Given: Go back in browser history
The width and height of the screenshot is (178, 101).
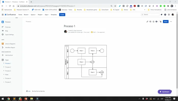Looking at the screenshot, I should click(x=3, y=6).
